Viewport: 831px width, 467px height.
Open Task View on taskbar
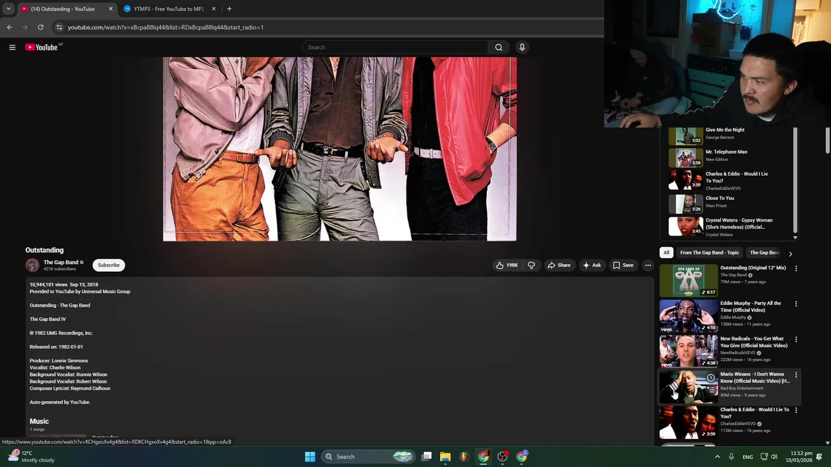tap(427, 457)
